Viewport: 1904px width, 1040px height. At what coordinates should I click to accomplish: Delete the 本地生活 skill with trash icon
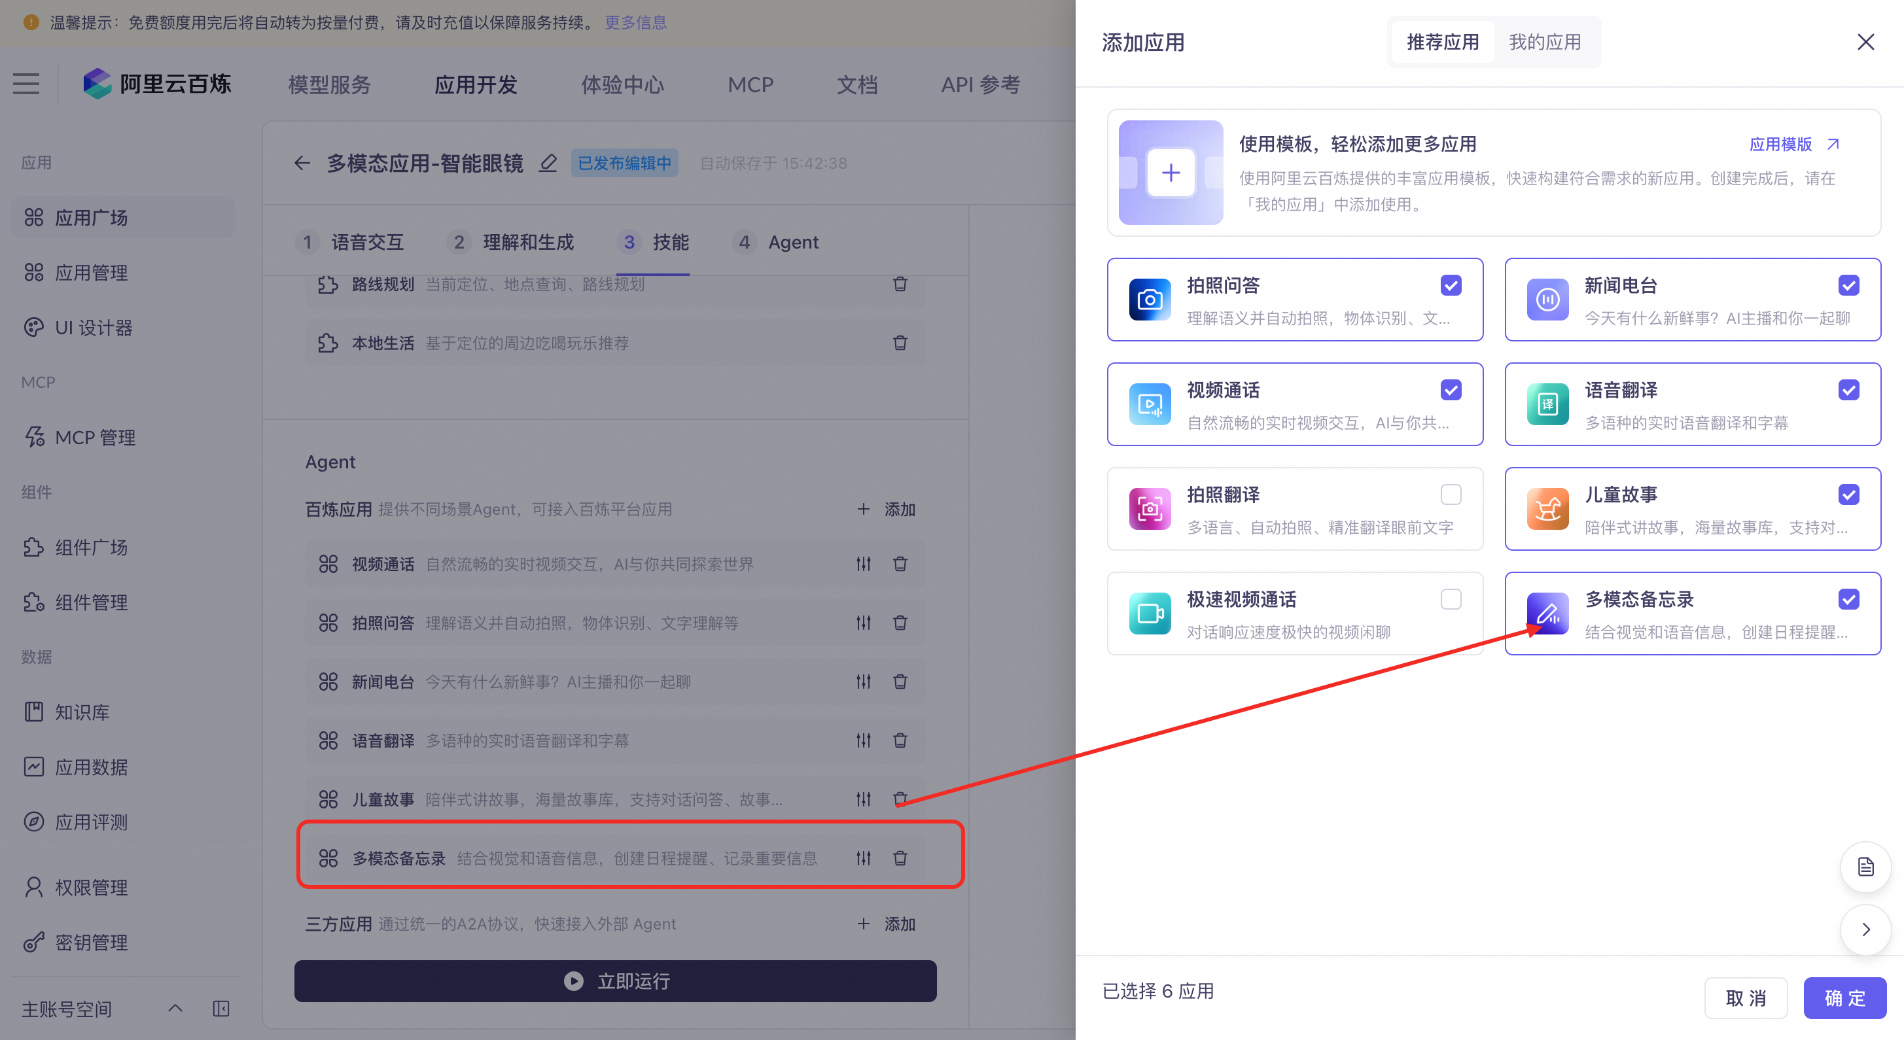(900, 343)
